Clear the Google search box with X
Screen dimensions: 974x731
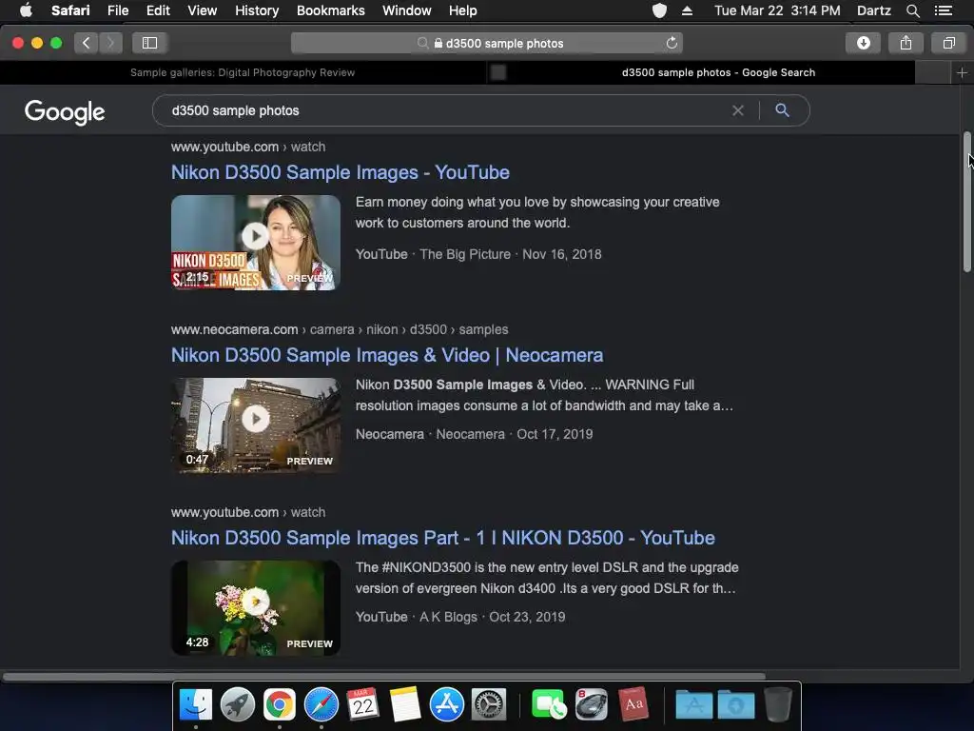tap(738, 110)
